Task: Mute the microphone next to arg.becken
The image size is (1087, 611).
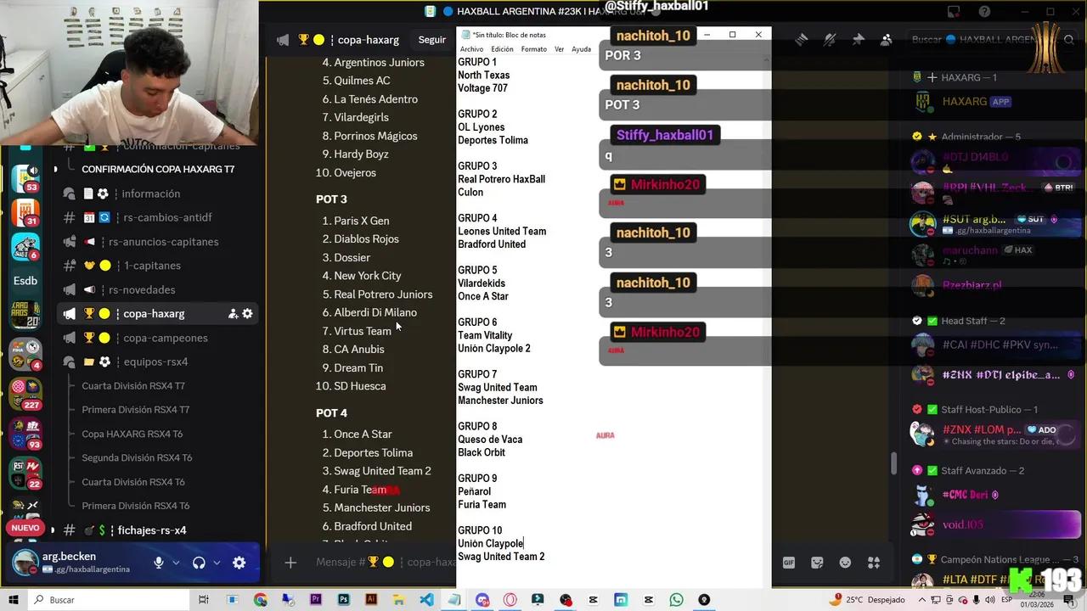Action: point(159,562)
